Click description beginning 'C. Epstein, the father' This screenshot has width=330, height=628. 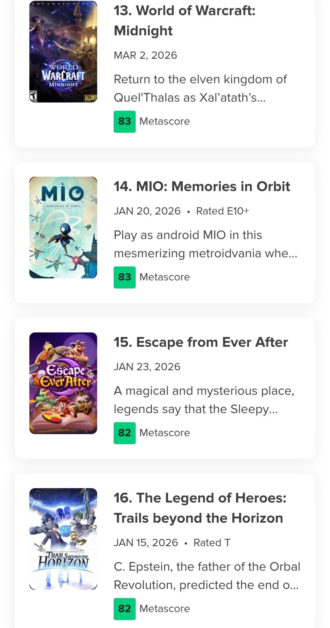pos(207,575)
